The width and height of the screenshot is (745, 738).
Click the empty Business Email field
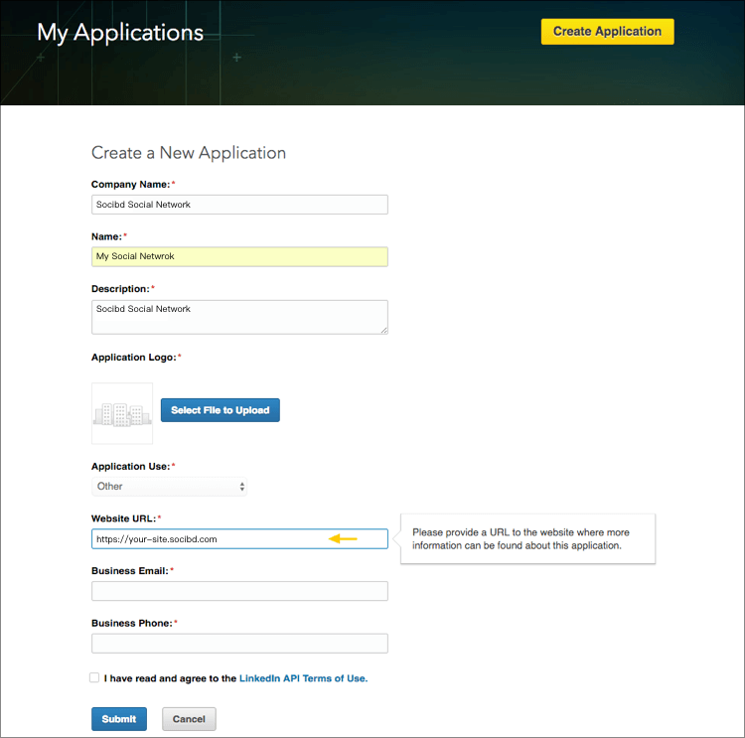[x=238, y=591]
